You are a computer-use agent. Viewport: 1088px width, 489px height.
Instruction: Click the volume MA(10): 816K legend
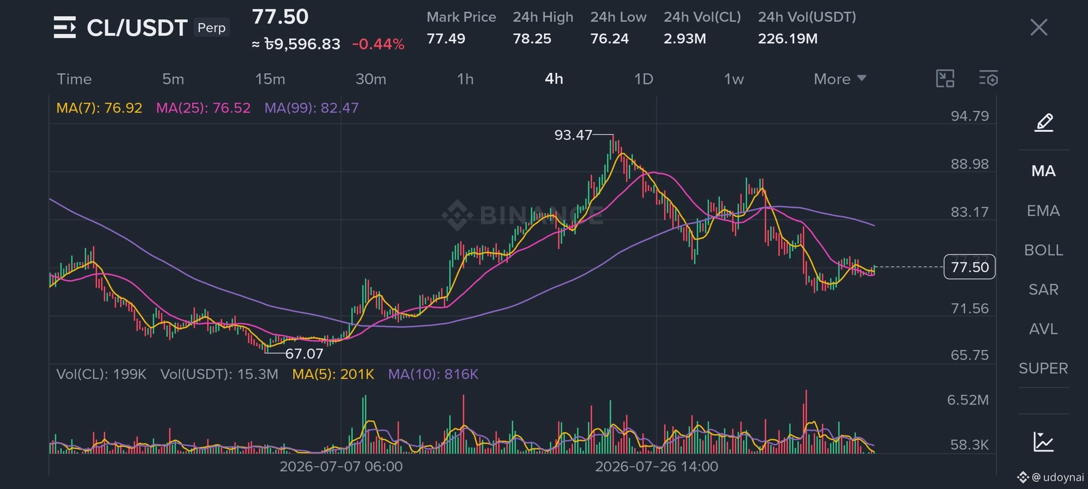pos(433,374)
